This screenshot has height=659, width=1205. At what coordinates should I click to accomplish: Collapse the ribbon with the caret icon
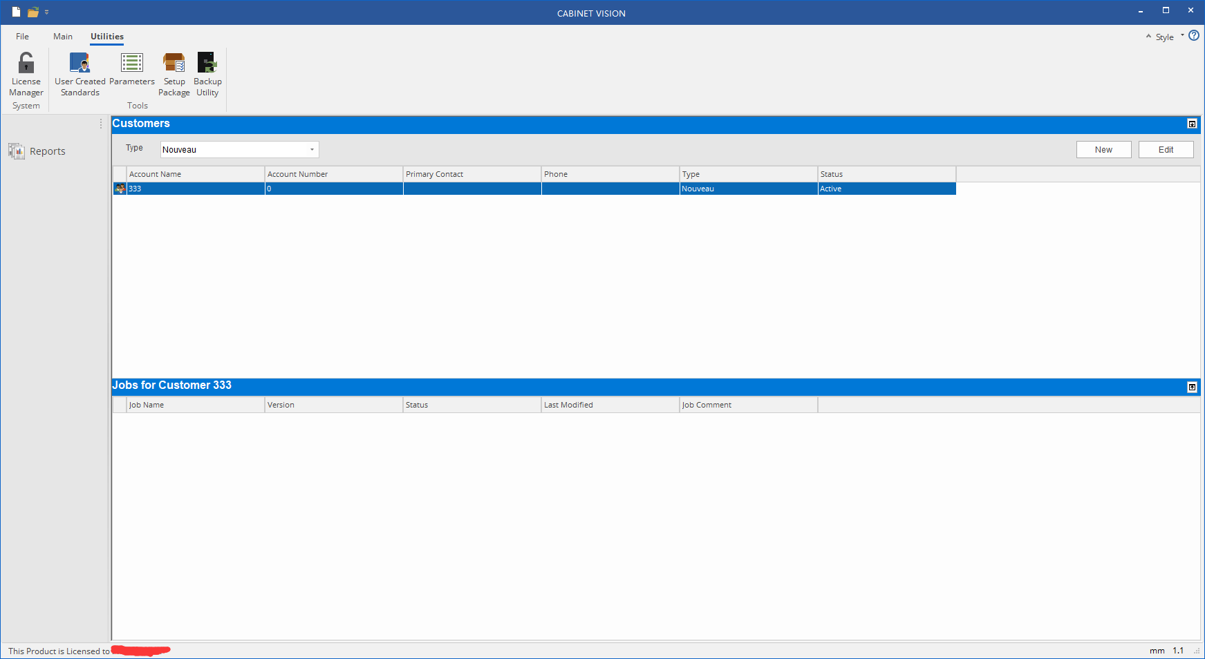click(1149, 37)
